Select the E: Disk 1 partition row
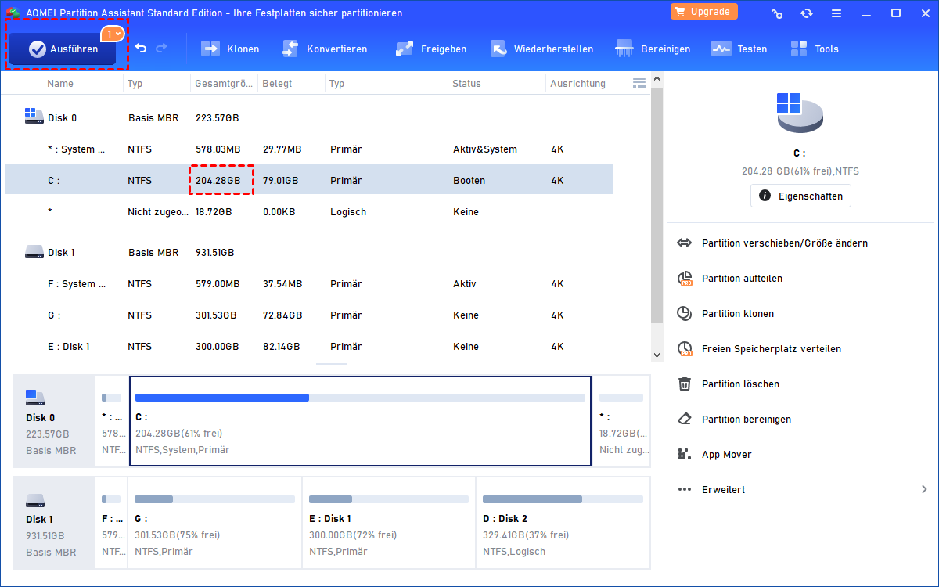 [x=309, y=347]
